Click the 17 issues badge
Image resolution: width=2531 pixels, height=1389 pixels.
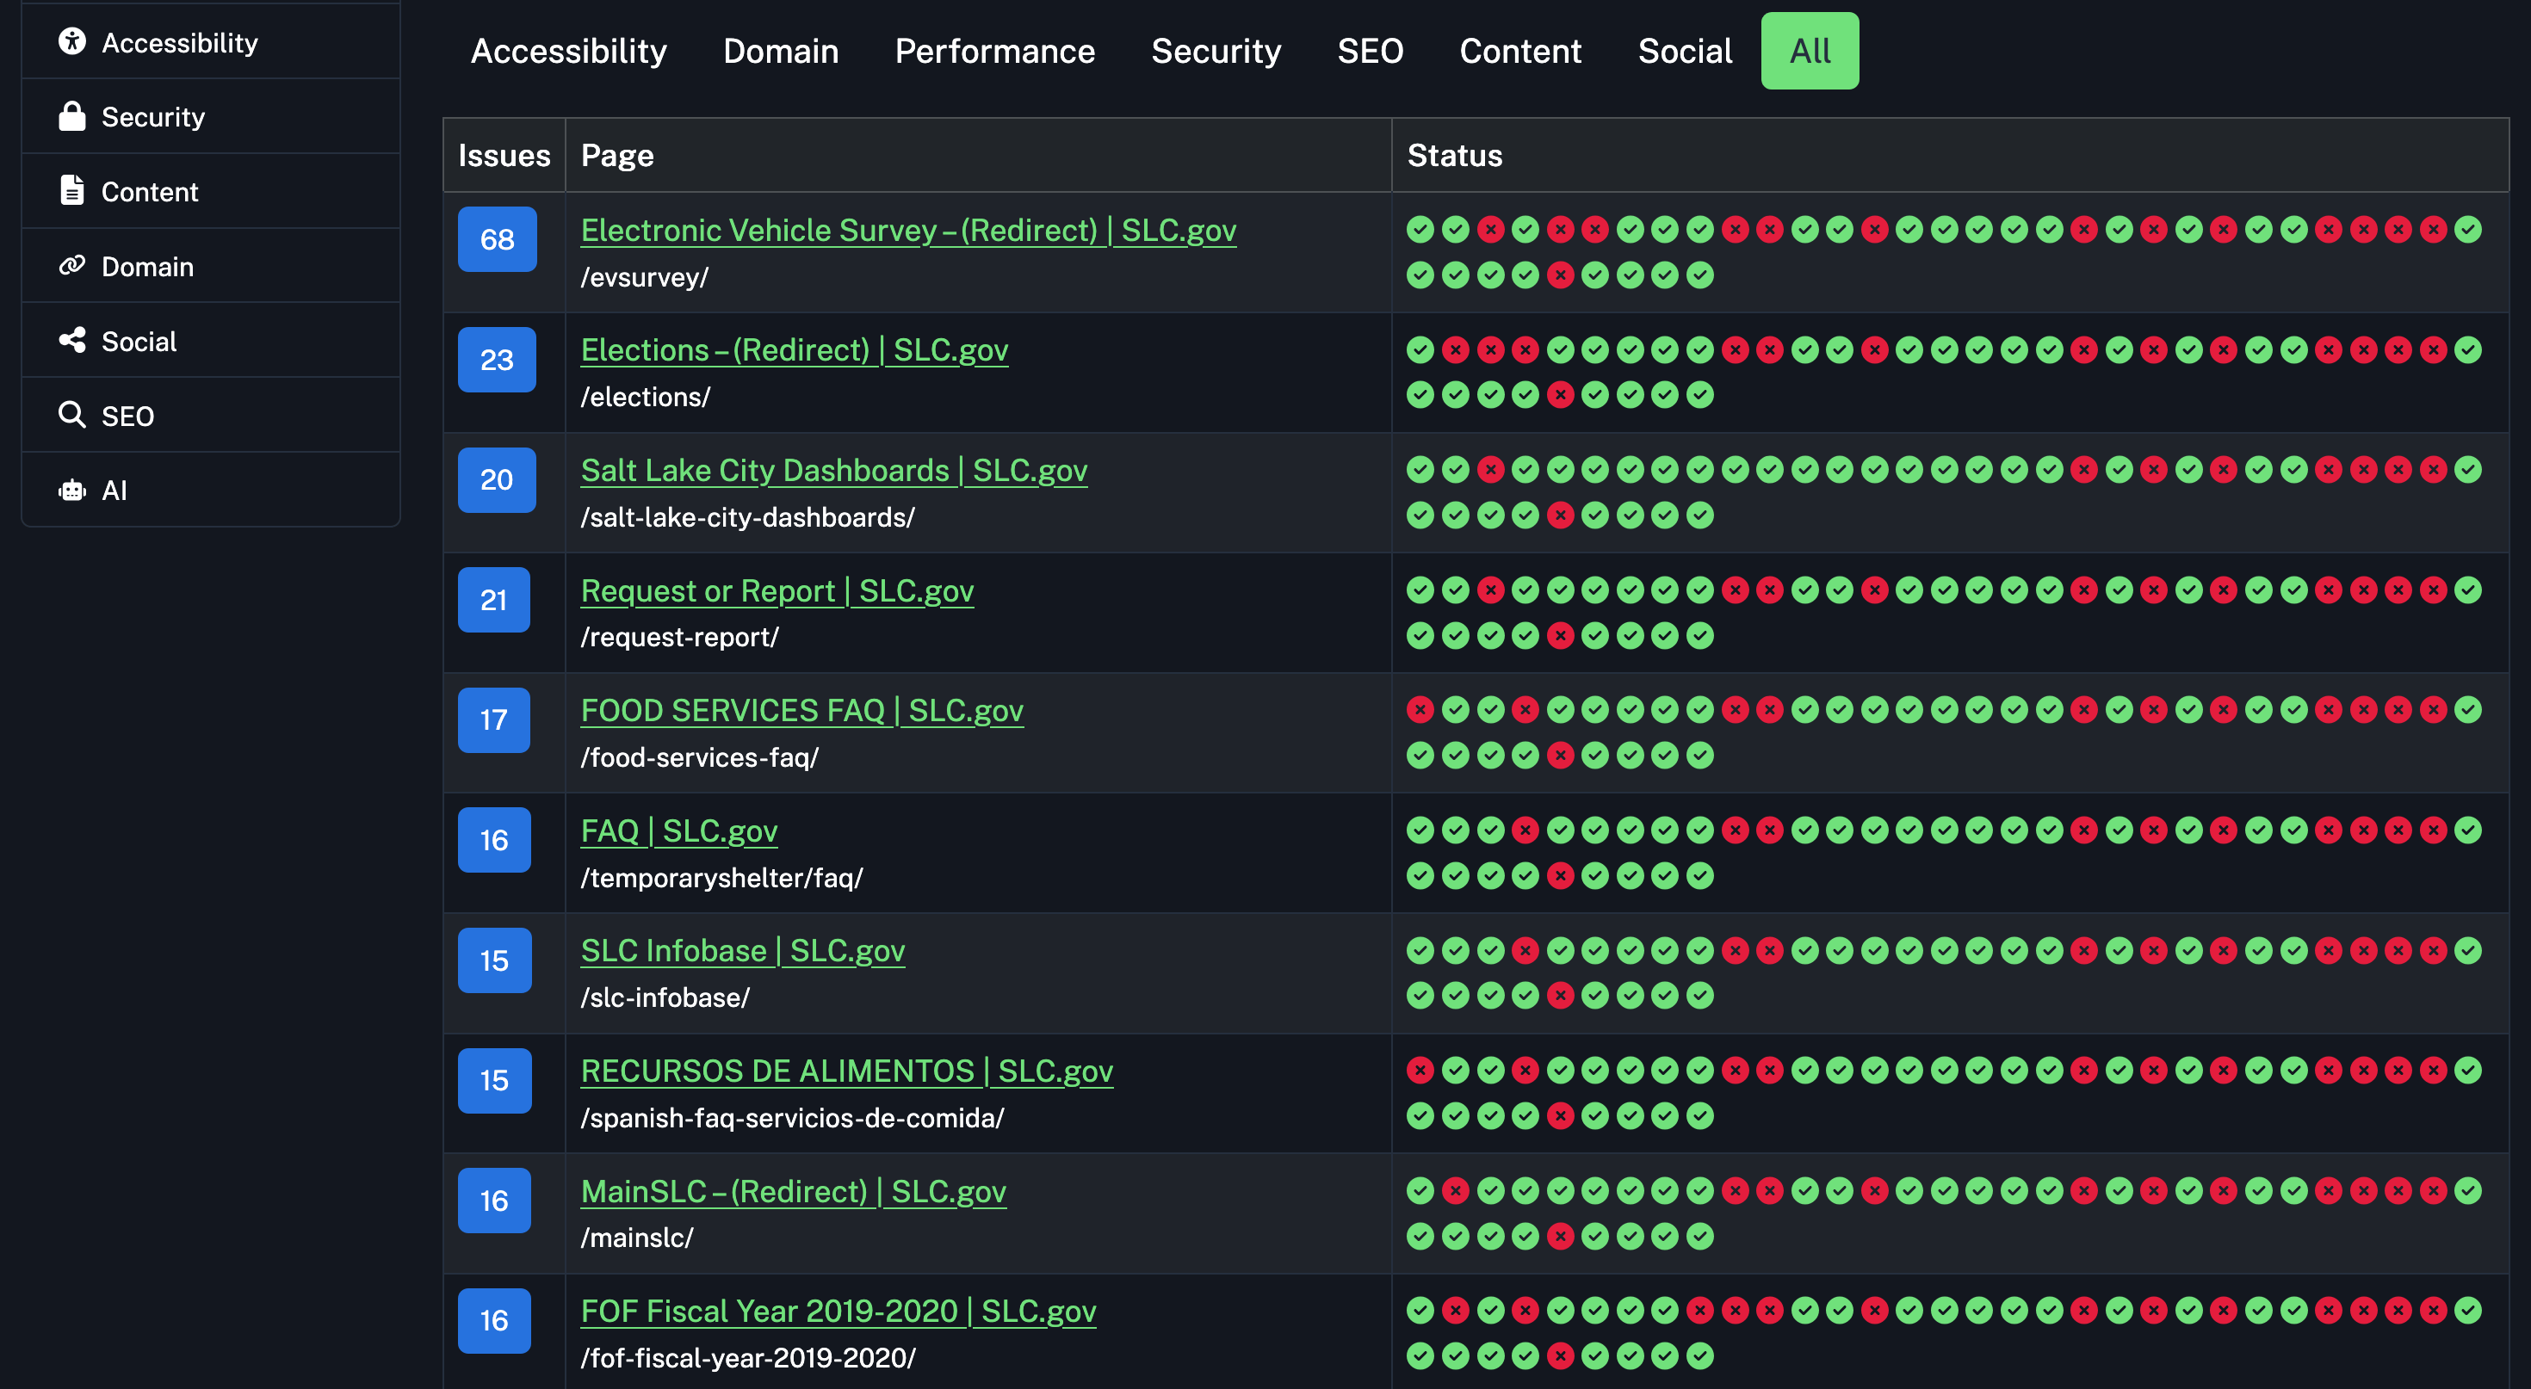click(494, 720)
